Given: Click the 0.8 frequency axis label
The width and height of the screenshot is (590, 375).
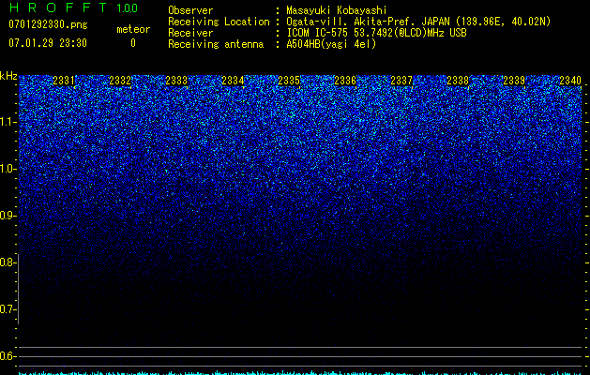Looking at the screenshot, I should pyautogui.click(x=8, y=262).
